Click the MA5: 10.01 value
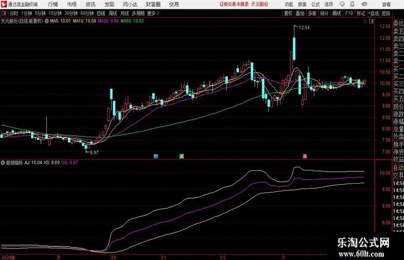The height and width of the screenshot is (260, 404). (60, 21)
